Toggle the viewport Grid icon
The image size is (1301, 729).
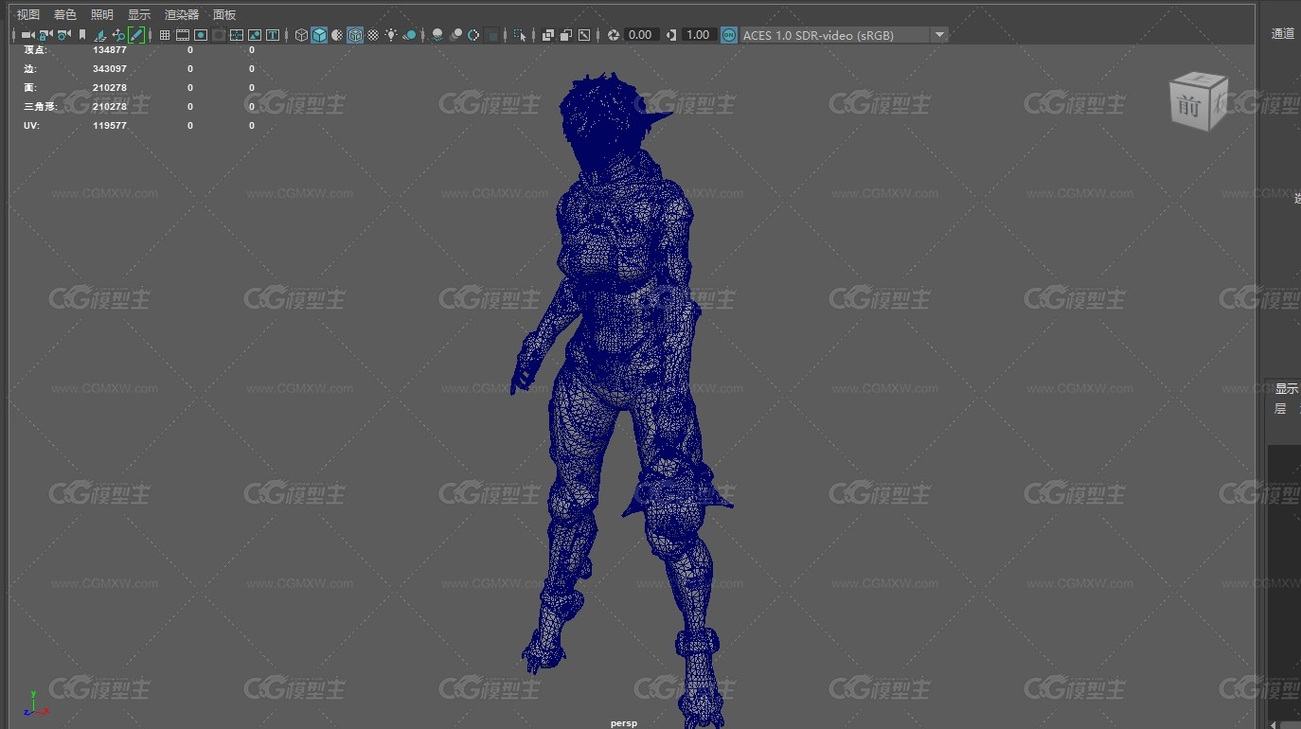tap(165, 35)
